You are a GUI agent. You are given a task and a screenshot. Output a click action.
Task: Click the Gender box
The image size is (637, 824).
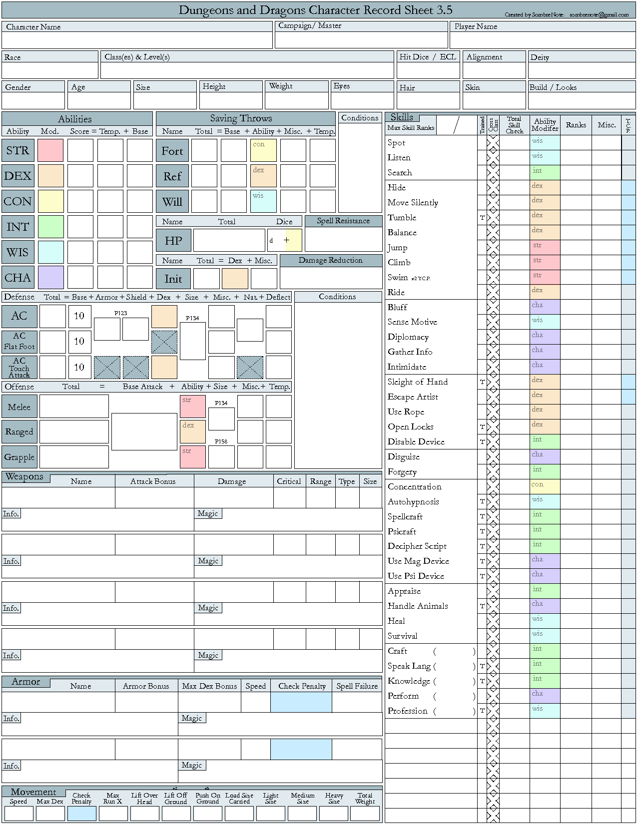coord(33,100)
